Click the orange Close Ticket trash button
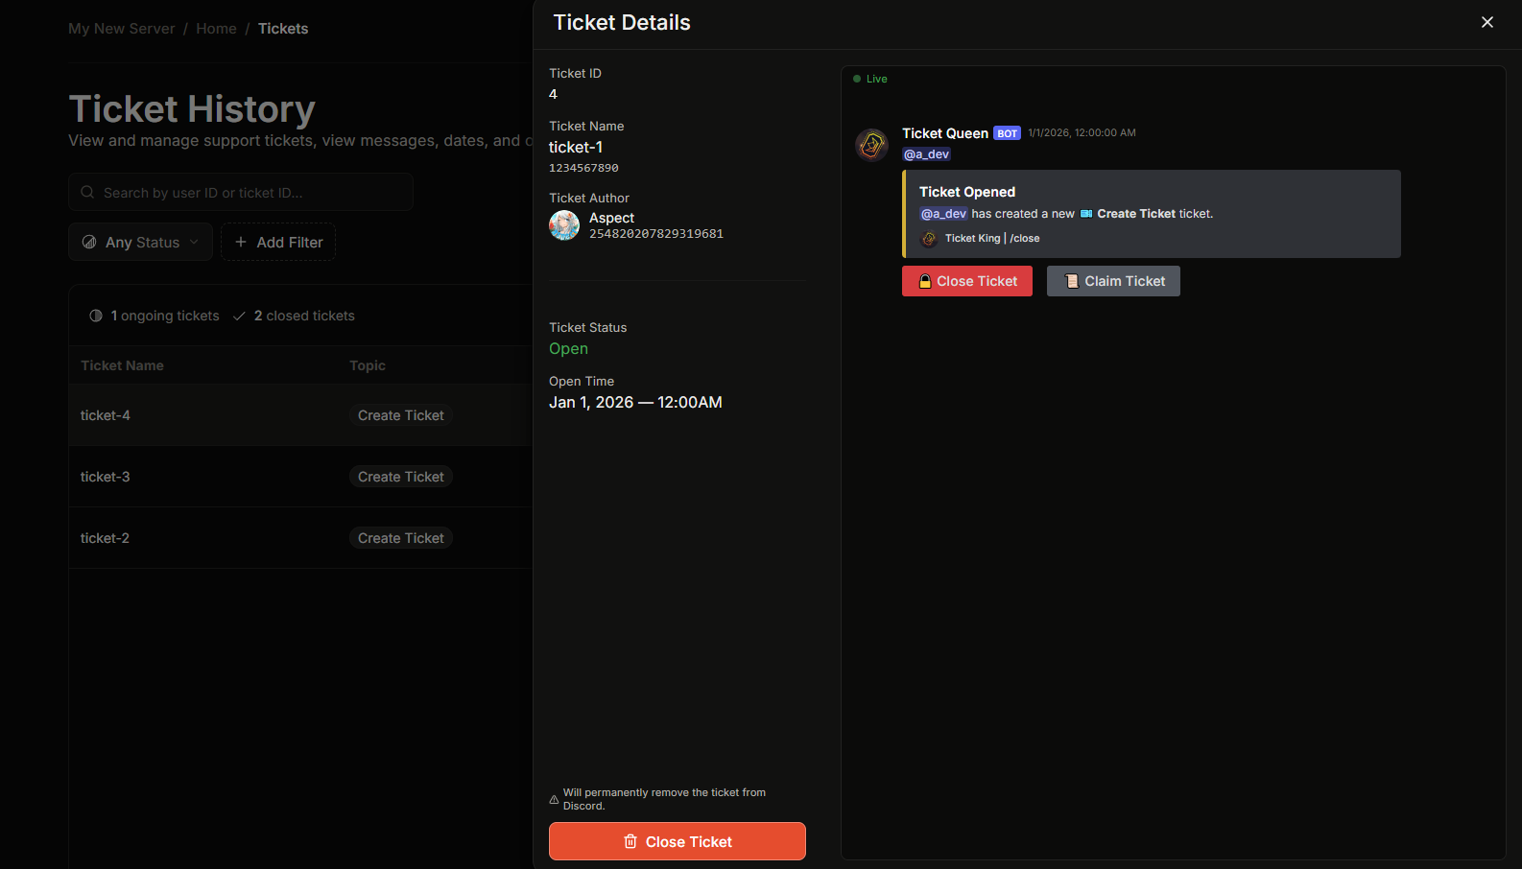Image resolution: width=1522 pixels, height=869 pixels. coord(678,841)
